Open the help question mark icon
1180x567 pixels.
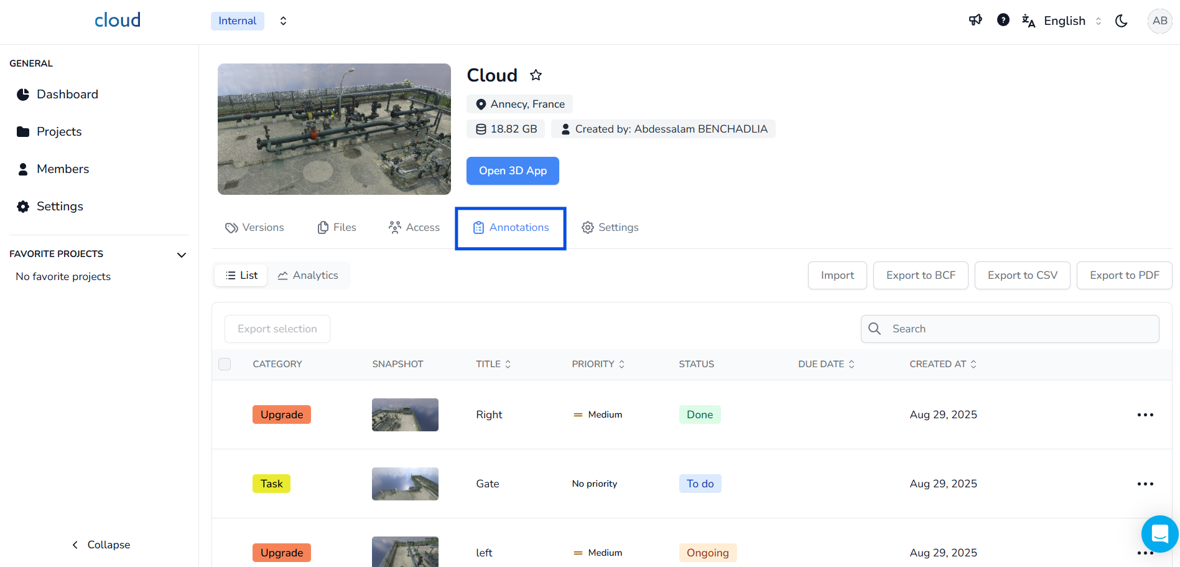tap(1003, 21)
